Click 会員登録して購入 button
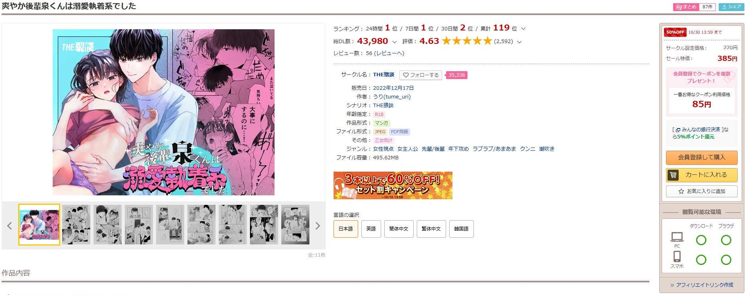This screenshot has width=746, height=295. coord(702,157)
